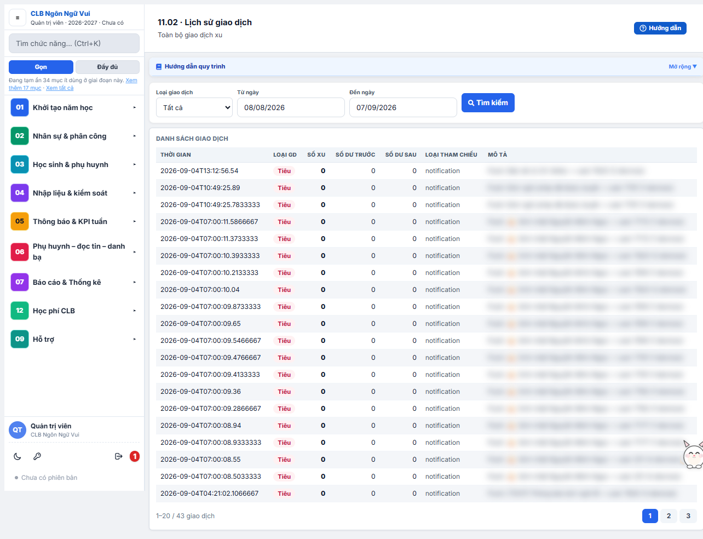Open the red notification badge showing 1

click(x=135, y=456)
